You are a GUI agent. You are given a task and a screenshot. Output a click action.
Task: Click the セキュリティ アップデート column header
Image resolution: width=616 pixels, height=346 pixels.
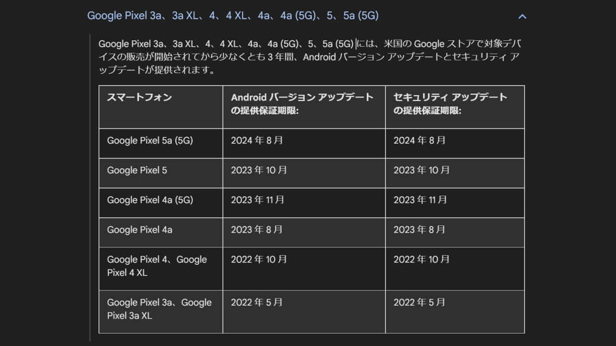pyautogui.click(x=450, y=103)
